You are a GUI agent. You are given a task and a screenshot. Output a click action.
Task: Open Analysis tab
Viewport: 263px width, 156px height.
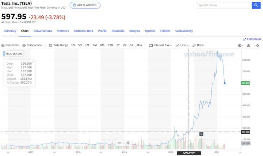point(135,31)
